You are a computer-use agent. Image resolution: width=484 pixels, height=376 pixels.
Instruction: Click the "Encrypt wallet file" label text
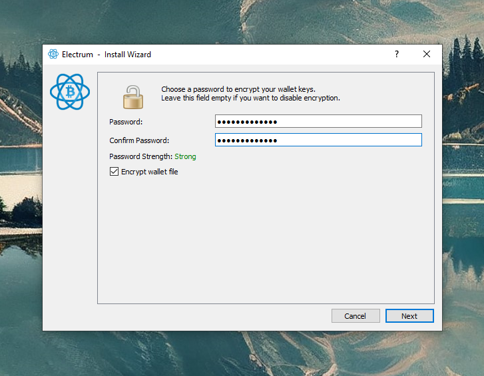(149, 172)
